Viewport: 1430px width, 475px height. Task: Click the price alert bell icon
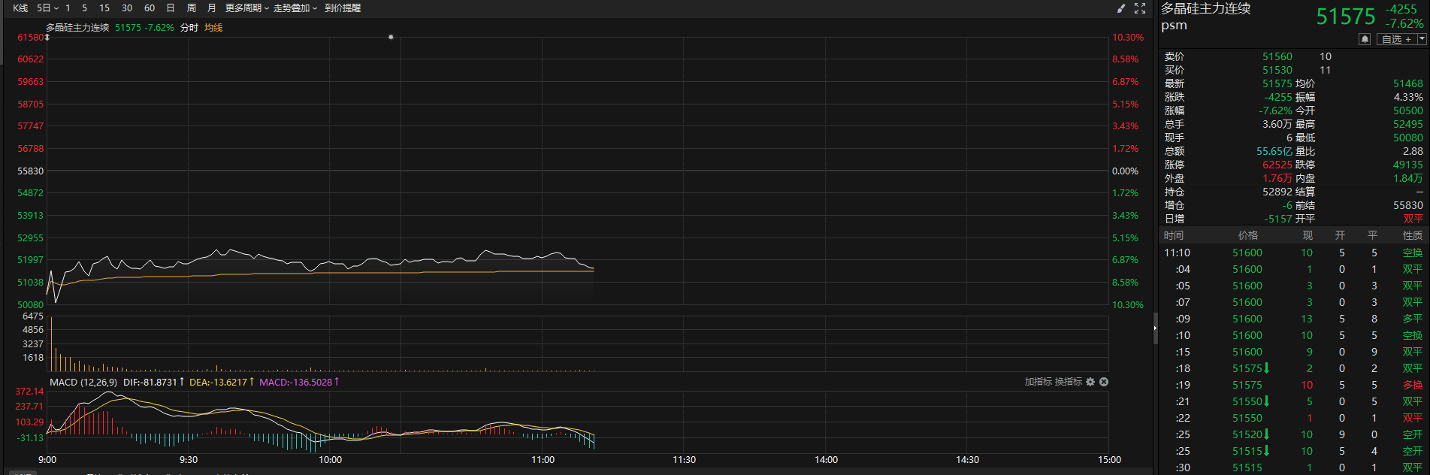pyautogui.click(x=1365, y=39)
